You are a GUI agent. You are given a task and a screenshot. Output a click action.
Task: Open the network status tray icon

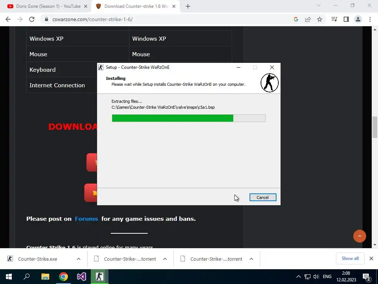(x=307, y=277)
